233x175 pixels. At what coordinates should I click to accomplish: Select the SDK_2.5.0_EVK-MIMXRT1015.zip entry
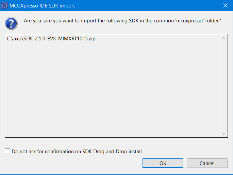[x=51, y=39]
